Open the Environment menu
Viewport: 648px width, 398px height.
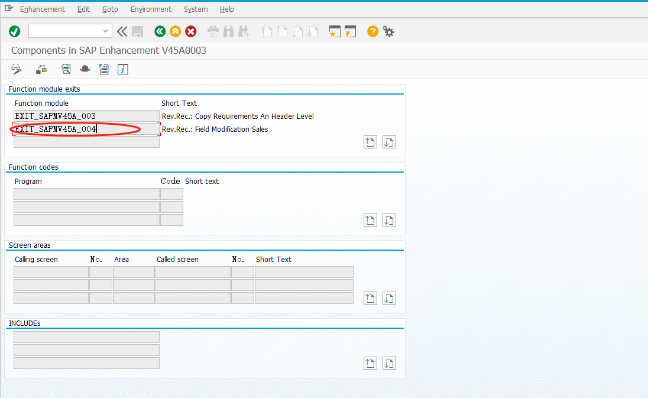click(151, 9)
